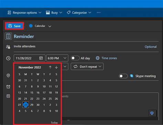Select November 17 in the calendar

(44, 92)
